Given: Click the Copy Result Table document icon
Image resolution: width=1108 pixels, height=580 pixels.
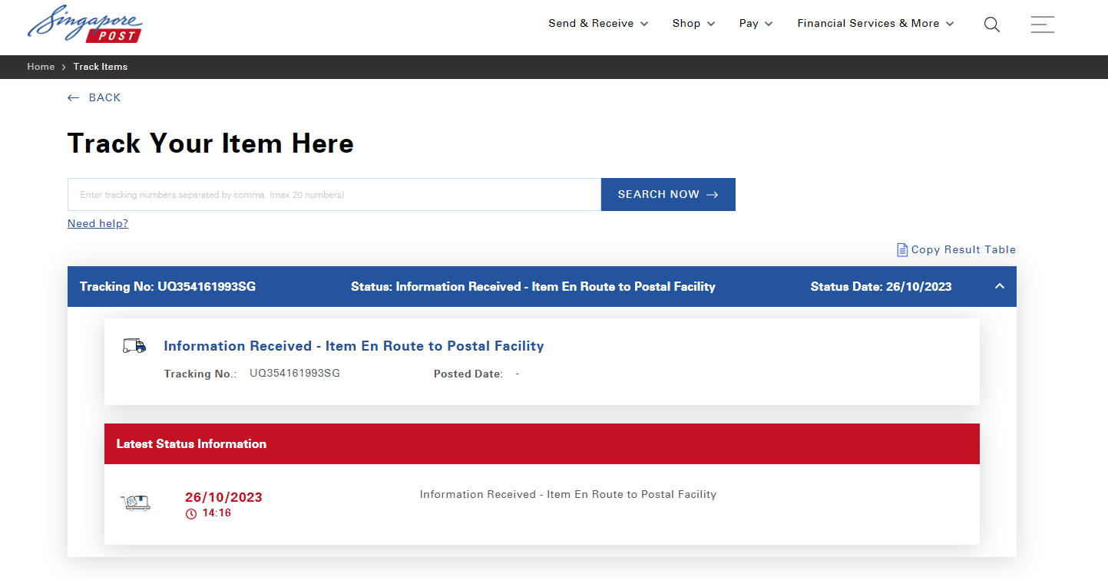Looking at the screenshot, I should [902, 250].
